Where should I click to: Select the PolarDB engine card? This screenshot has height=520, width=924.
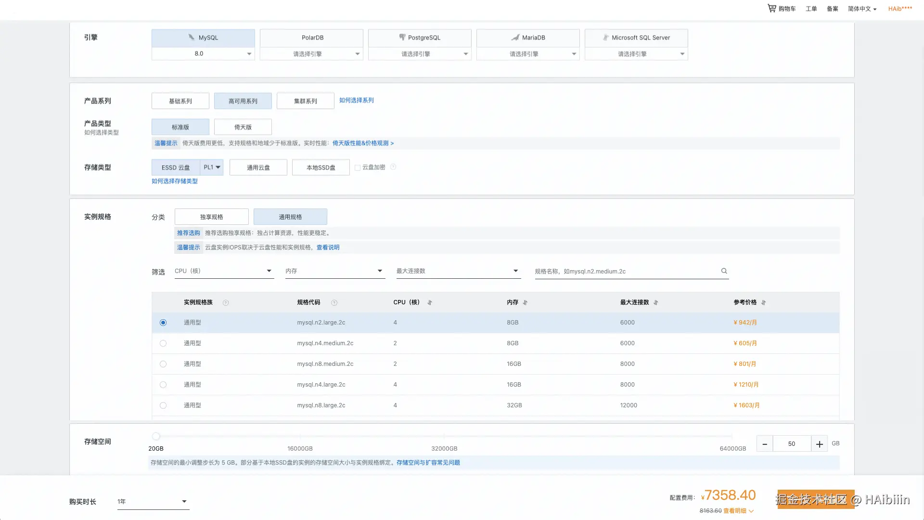[311, 38]
